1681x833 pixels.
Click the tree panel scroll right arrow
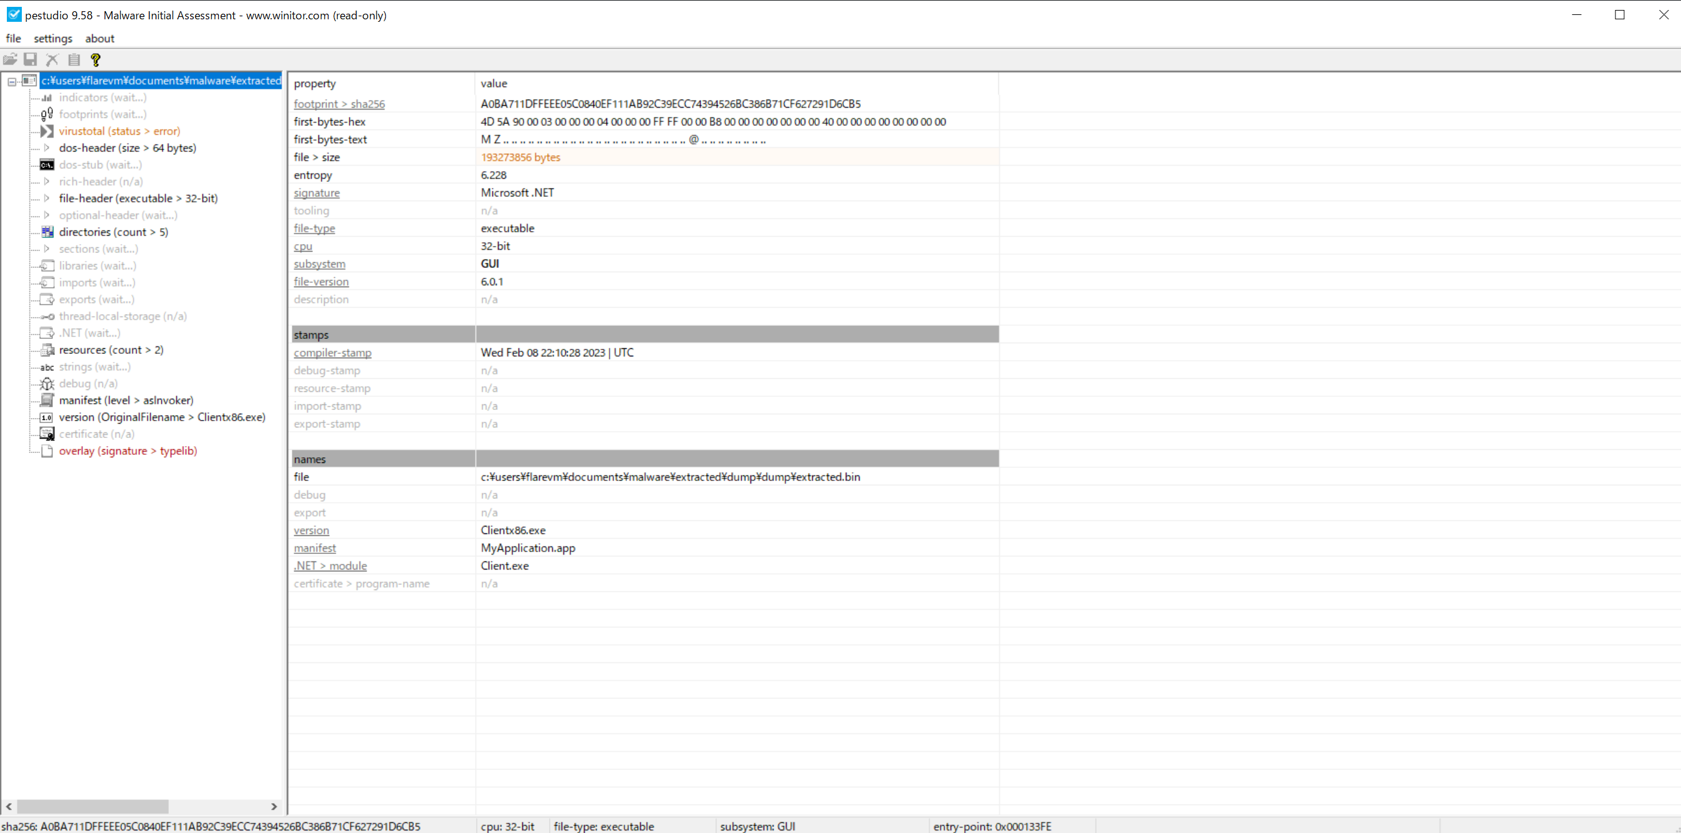274,806
